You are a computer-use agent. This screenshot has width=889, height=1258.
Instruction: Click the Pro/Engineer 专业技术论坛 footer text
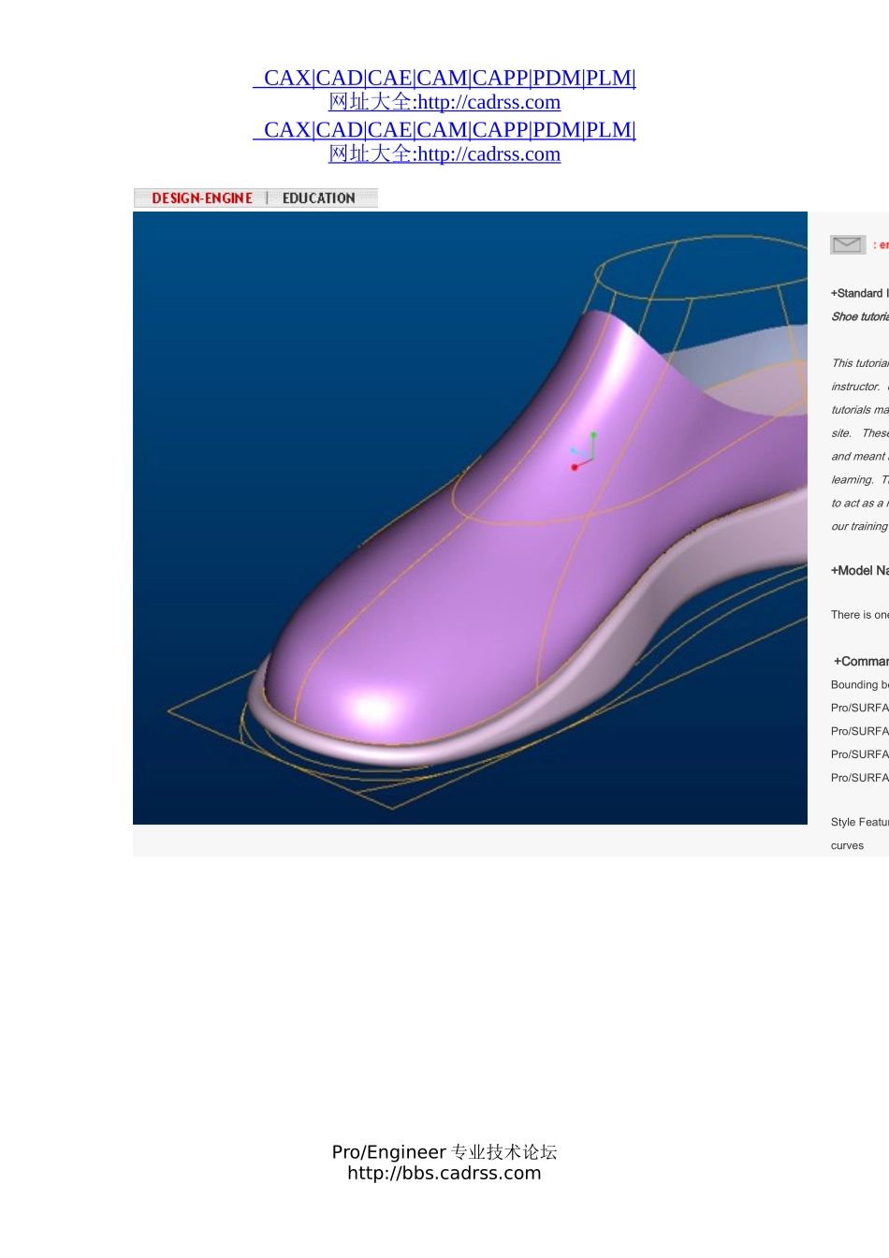(x=444, y=1152)
